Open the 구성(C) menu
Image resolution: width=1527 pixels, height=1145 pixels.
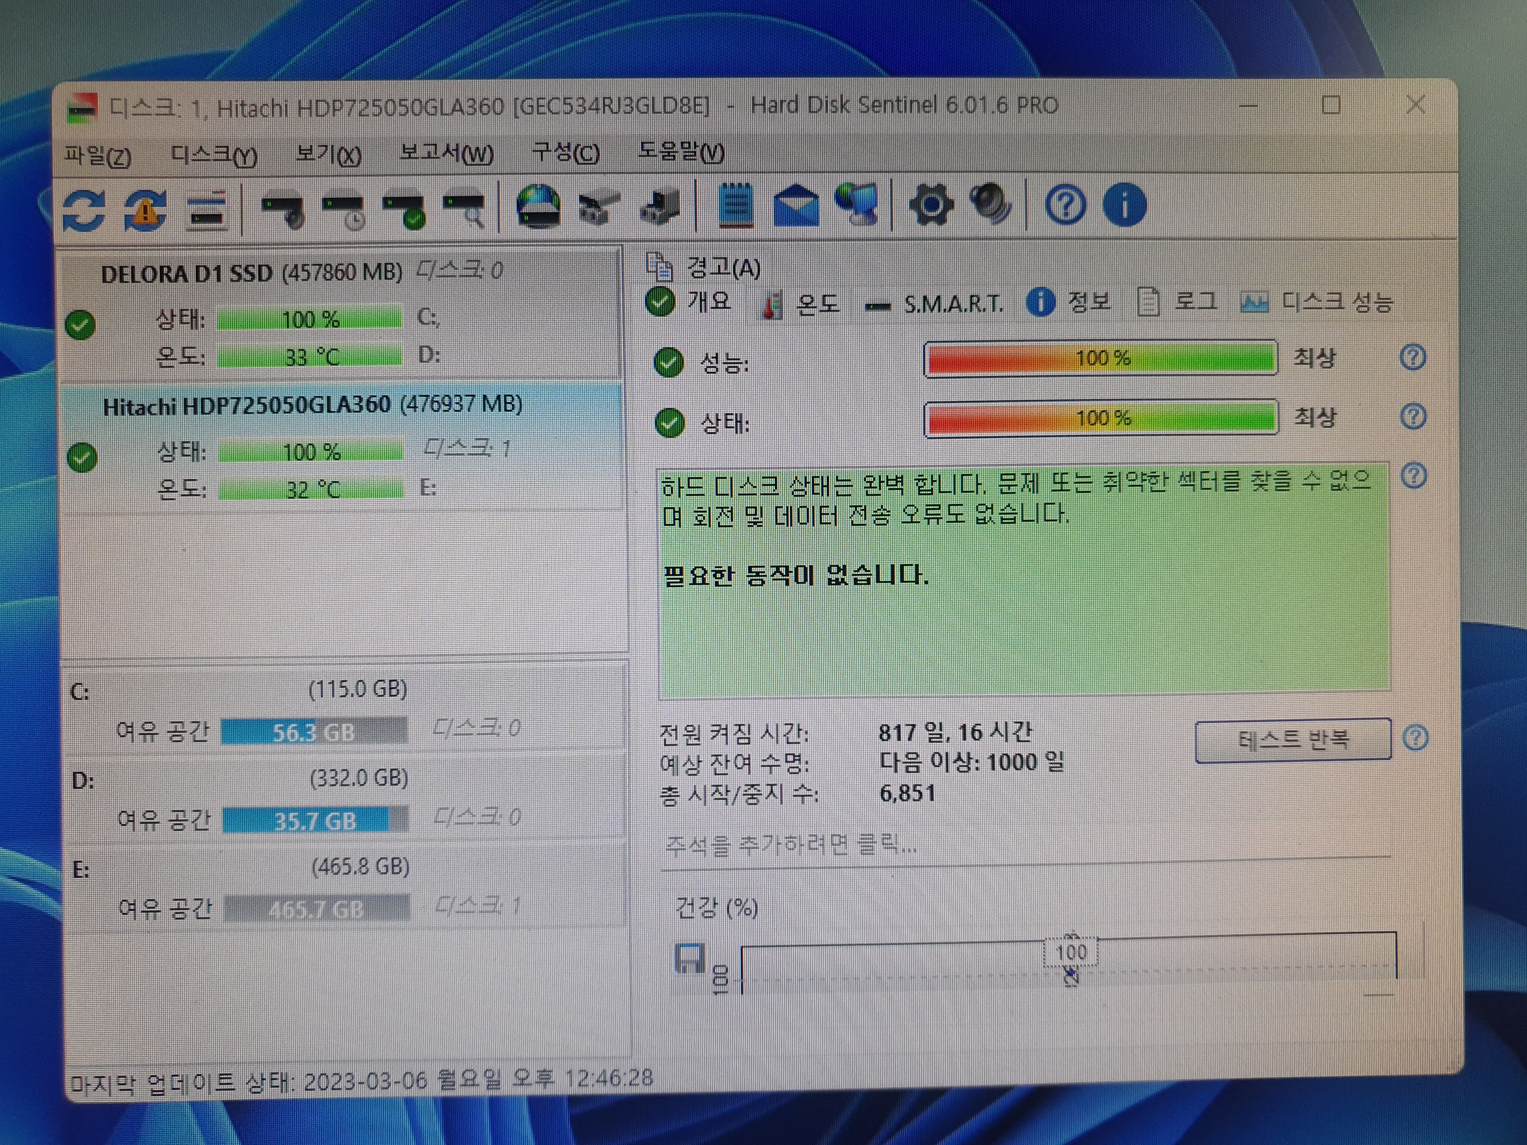[565, 151]
